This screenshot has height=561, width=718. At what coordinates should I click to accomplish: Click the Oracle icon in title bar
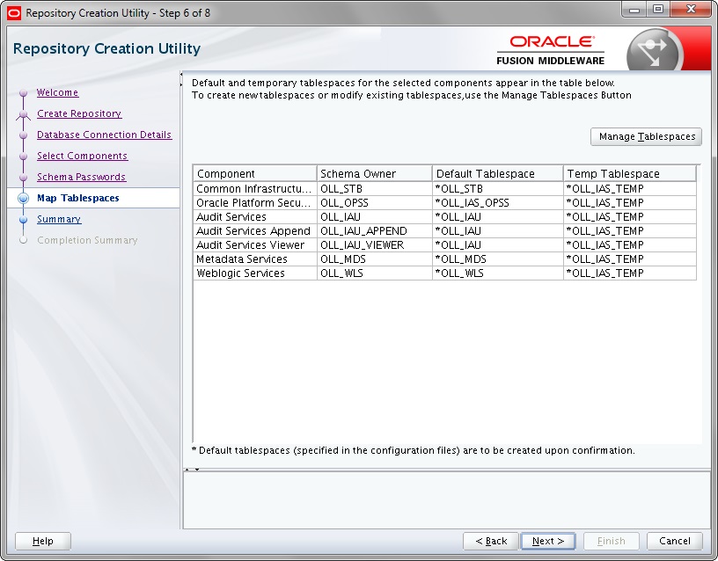point(14,13)
